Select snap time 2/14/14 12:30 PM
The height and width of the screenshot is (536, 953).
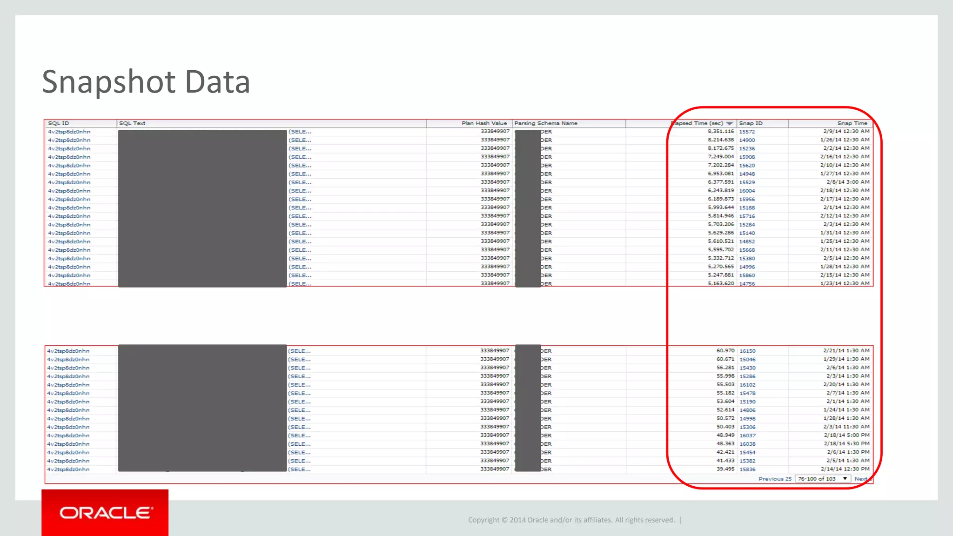point(845,469)
